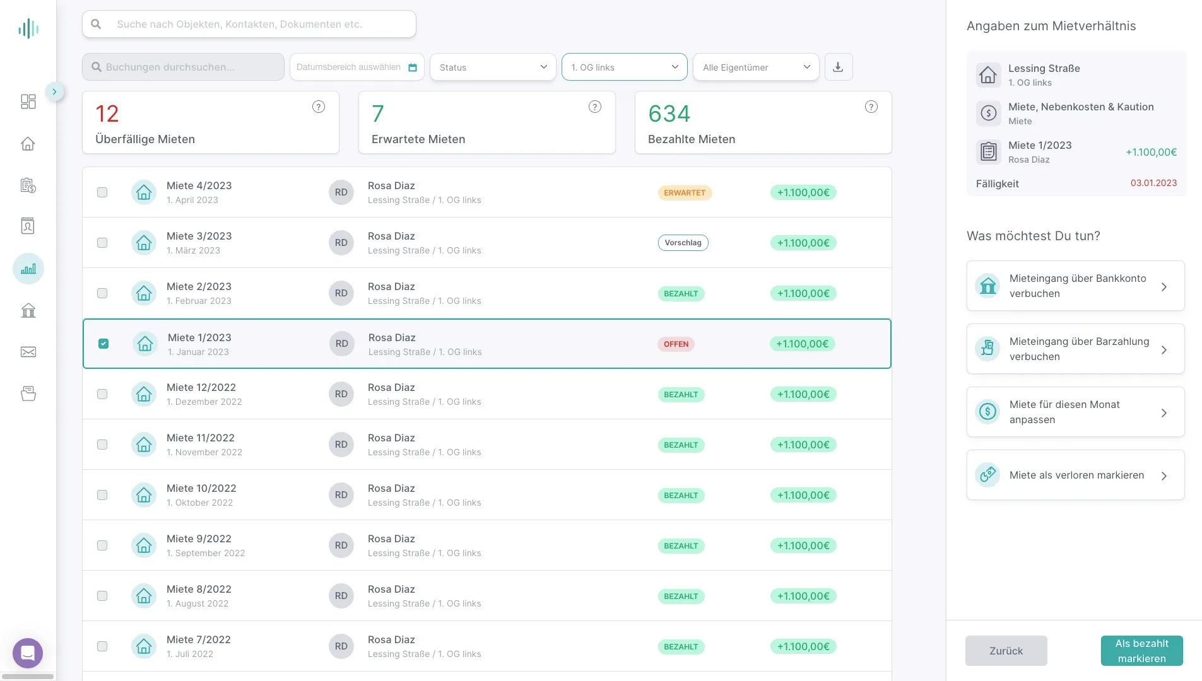Click the RD avatar in Miete 12/2022 row
The image size is (1202, 681).
pyautogui.click(x=341, y=394)
